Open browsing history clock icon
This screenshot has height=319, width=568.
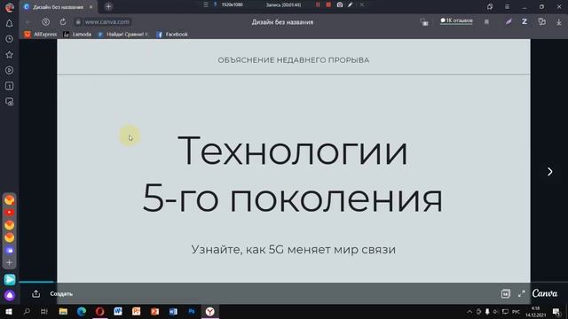click(x=10, y=39)
